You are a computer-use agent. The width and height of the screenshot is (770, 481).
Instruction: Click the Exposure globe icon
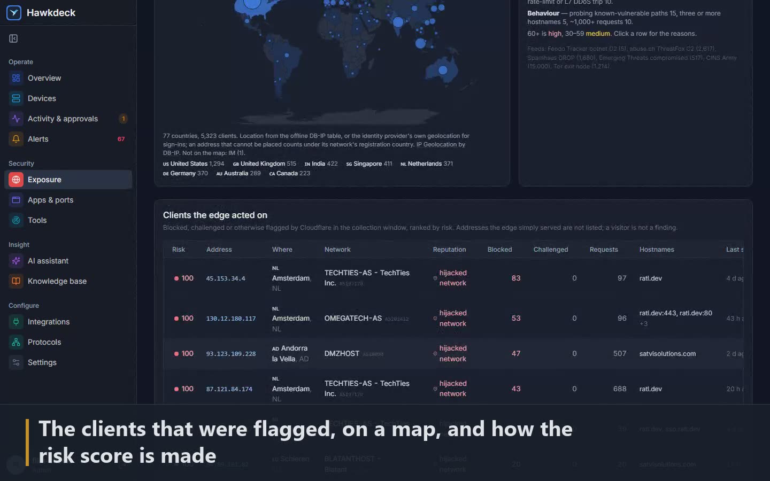coord(16,180)
